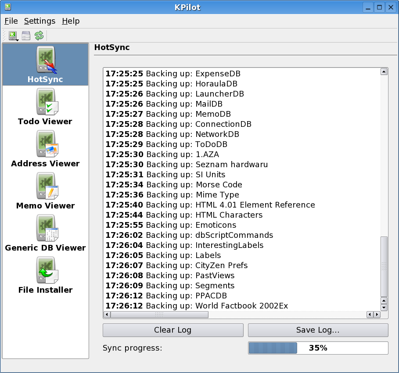Select log line 'Backing up: InterestingLabels'
The image size is (399, 373).
(x=184, y=245)
